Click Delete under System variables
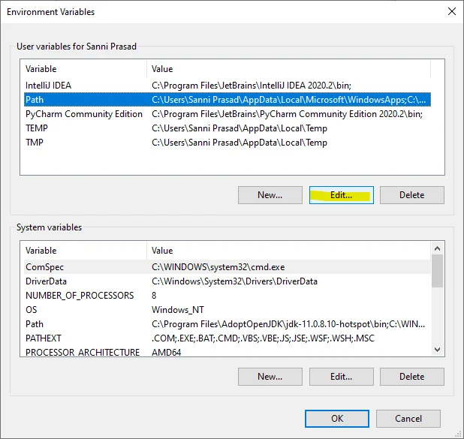 point(412,377)
